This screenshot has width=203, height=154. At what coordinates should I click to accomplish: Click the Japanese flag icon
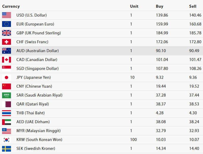tap(7, 77)
